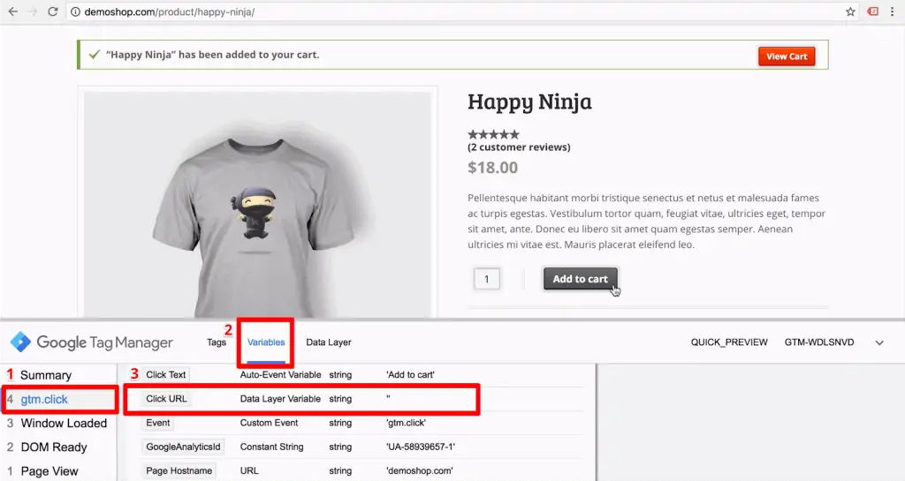Click the Constant String type cell
Screen dimensions: 905x481
(x=271, y=447)
